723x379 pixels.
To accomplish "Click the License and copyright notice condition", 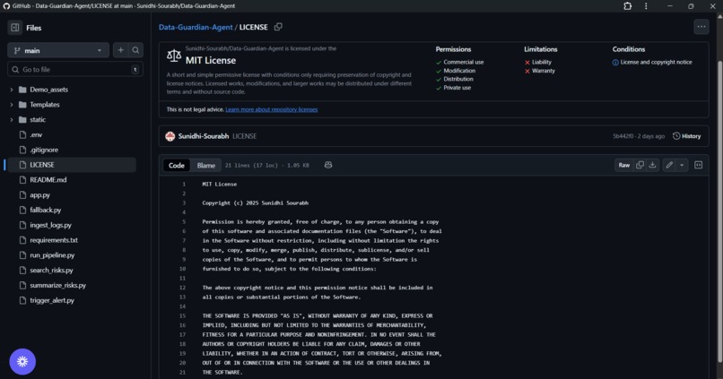I will tap(652, 62).
